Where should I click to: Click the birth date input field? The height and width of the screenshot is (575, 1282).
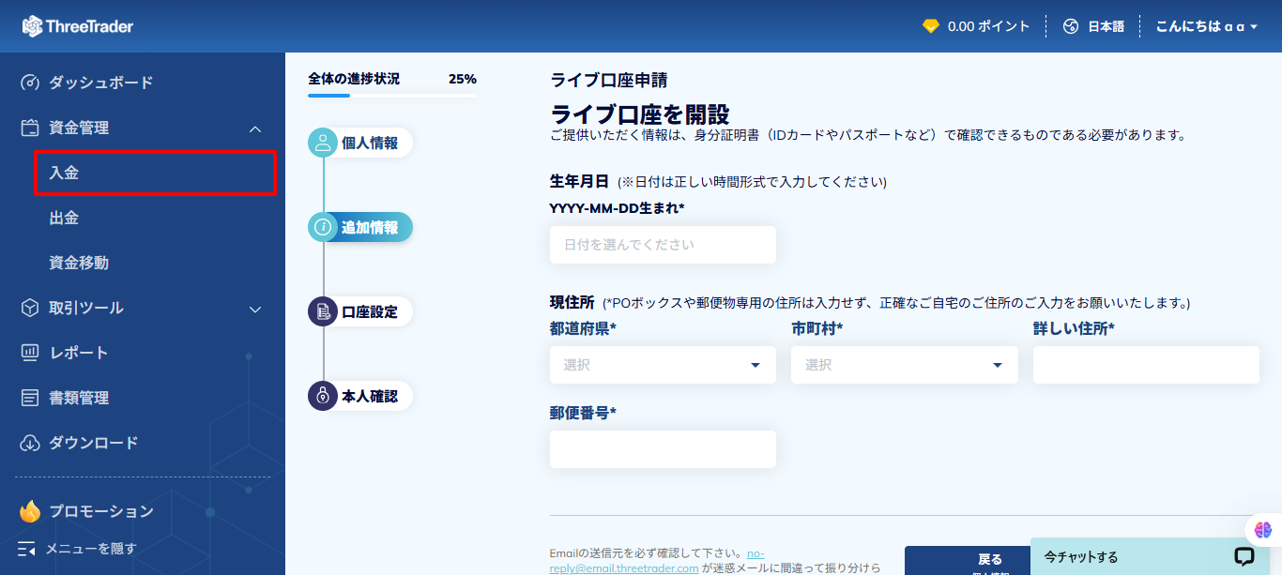click(662, 245)
